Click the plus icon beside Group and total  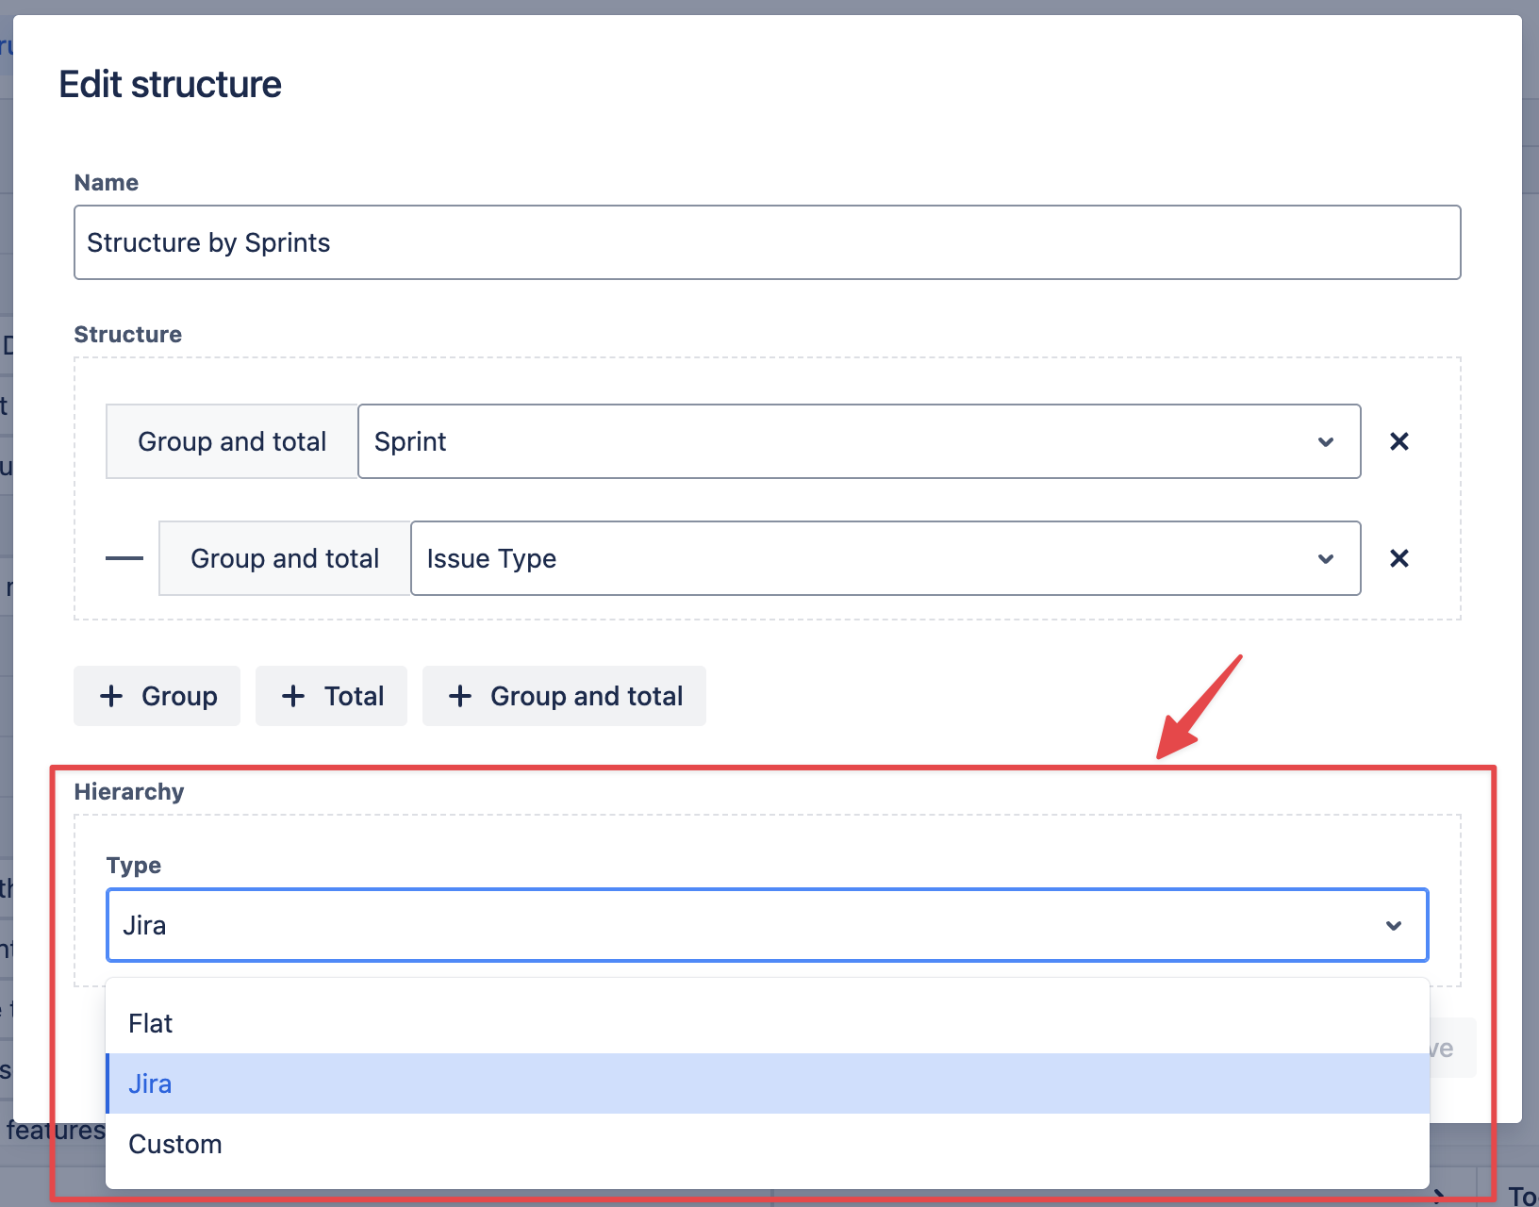tap(460, 696)
